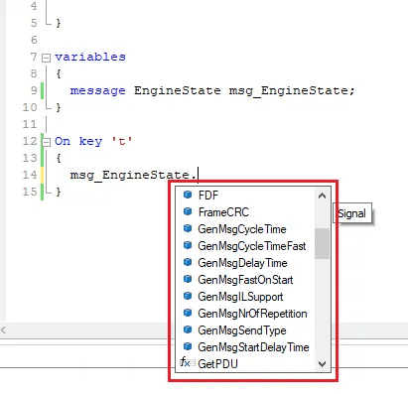408x394 pixels.
Task: Click line number 15 in the gutter
Action: [30, 192]
